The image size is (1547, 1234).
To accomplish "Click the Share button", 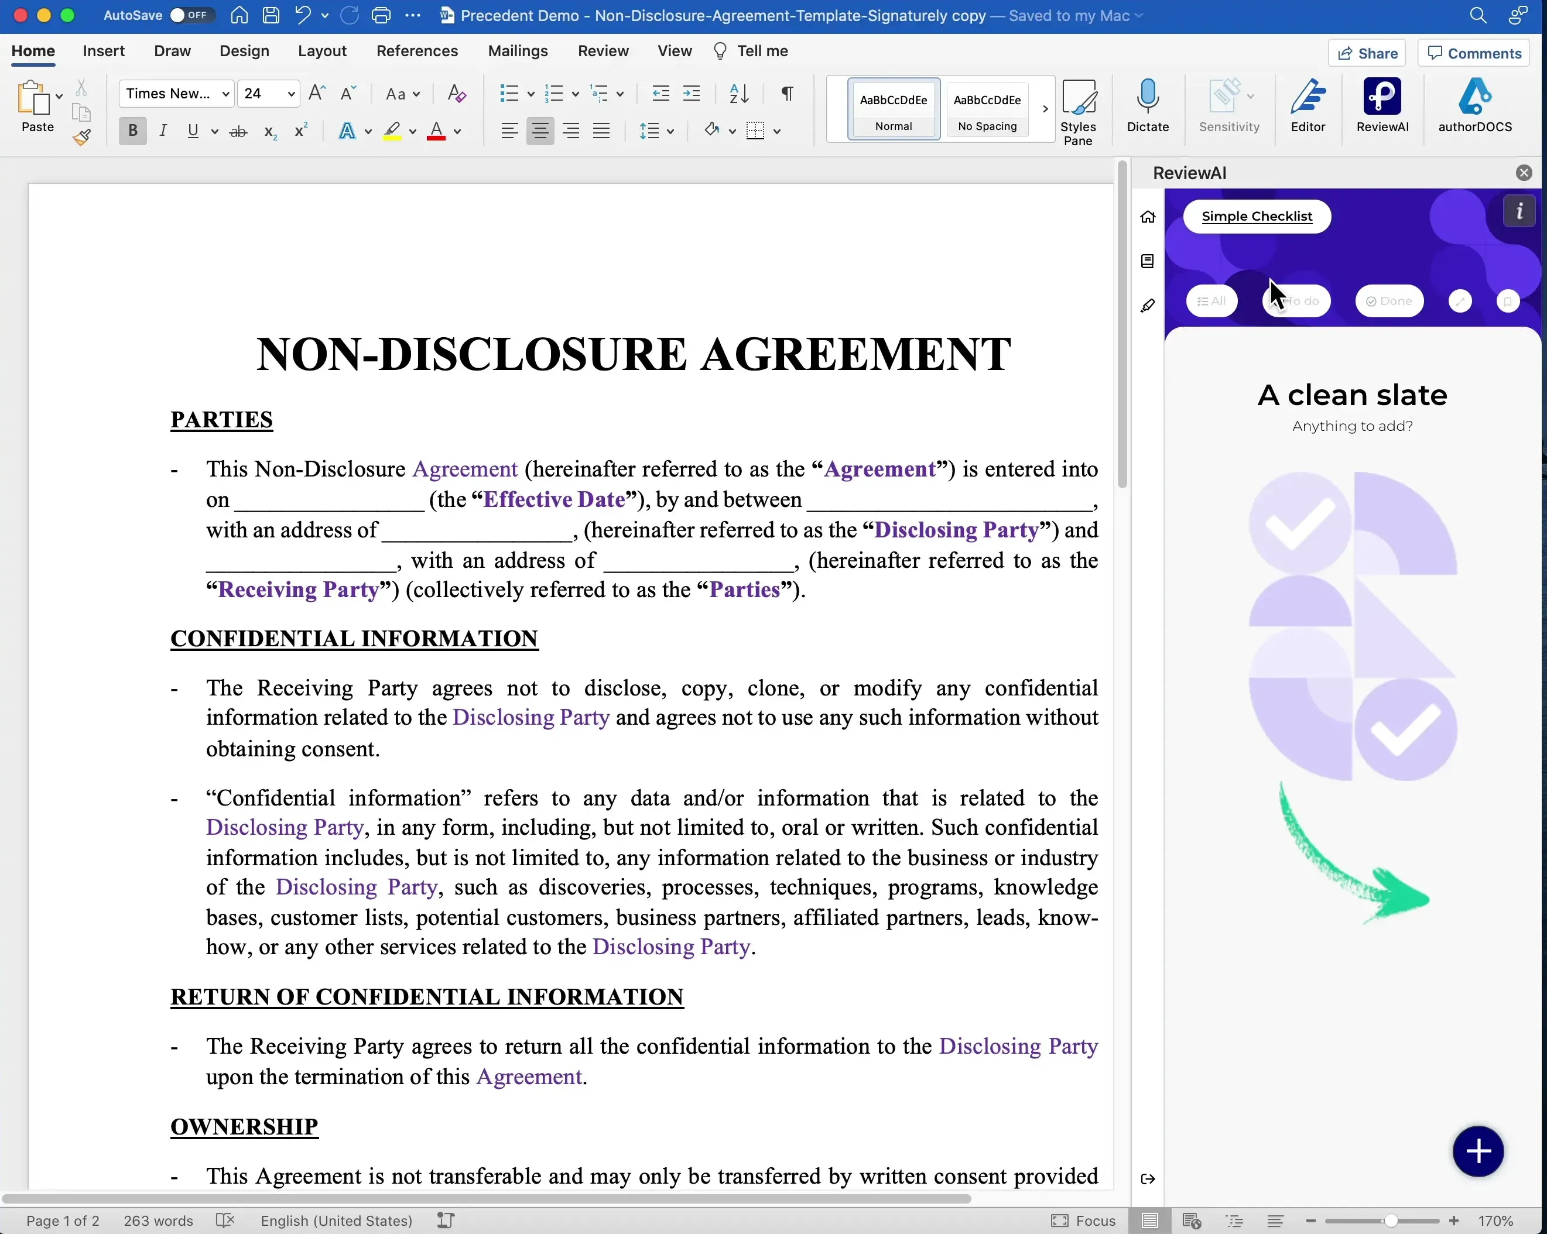I will (x=1366, y=53).
